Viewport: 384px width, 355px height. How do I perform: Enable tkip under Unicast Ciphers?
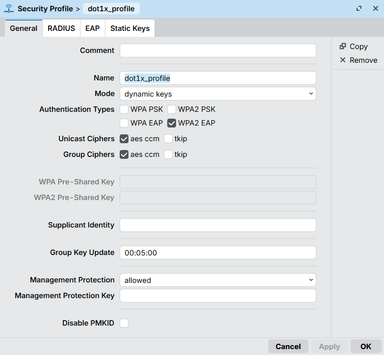[168, 139]
